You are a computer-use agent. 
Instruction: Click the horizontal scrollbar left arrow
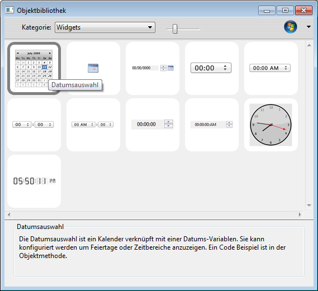click(9, 214)
